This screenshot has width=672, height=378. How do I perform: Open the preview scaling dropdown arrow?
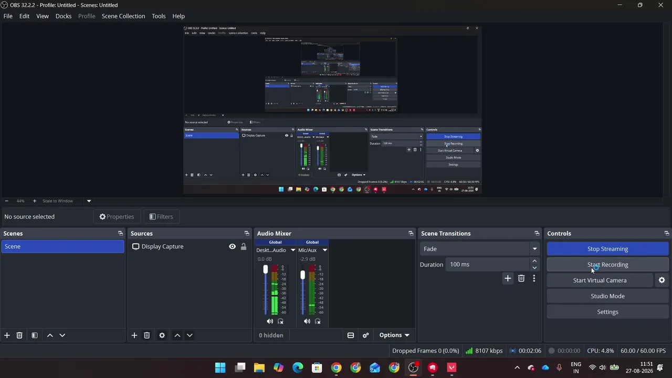click(89, 201)
